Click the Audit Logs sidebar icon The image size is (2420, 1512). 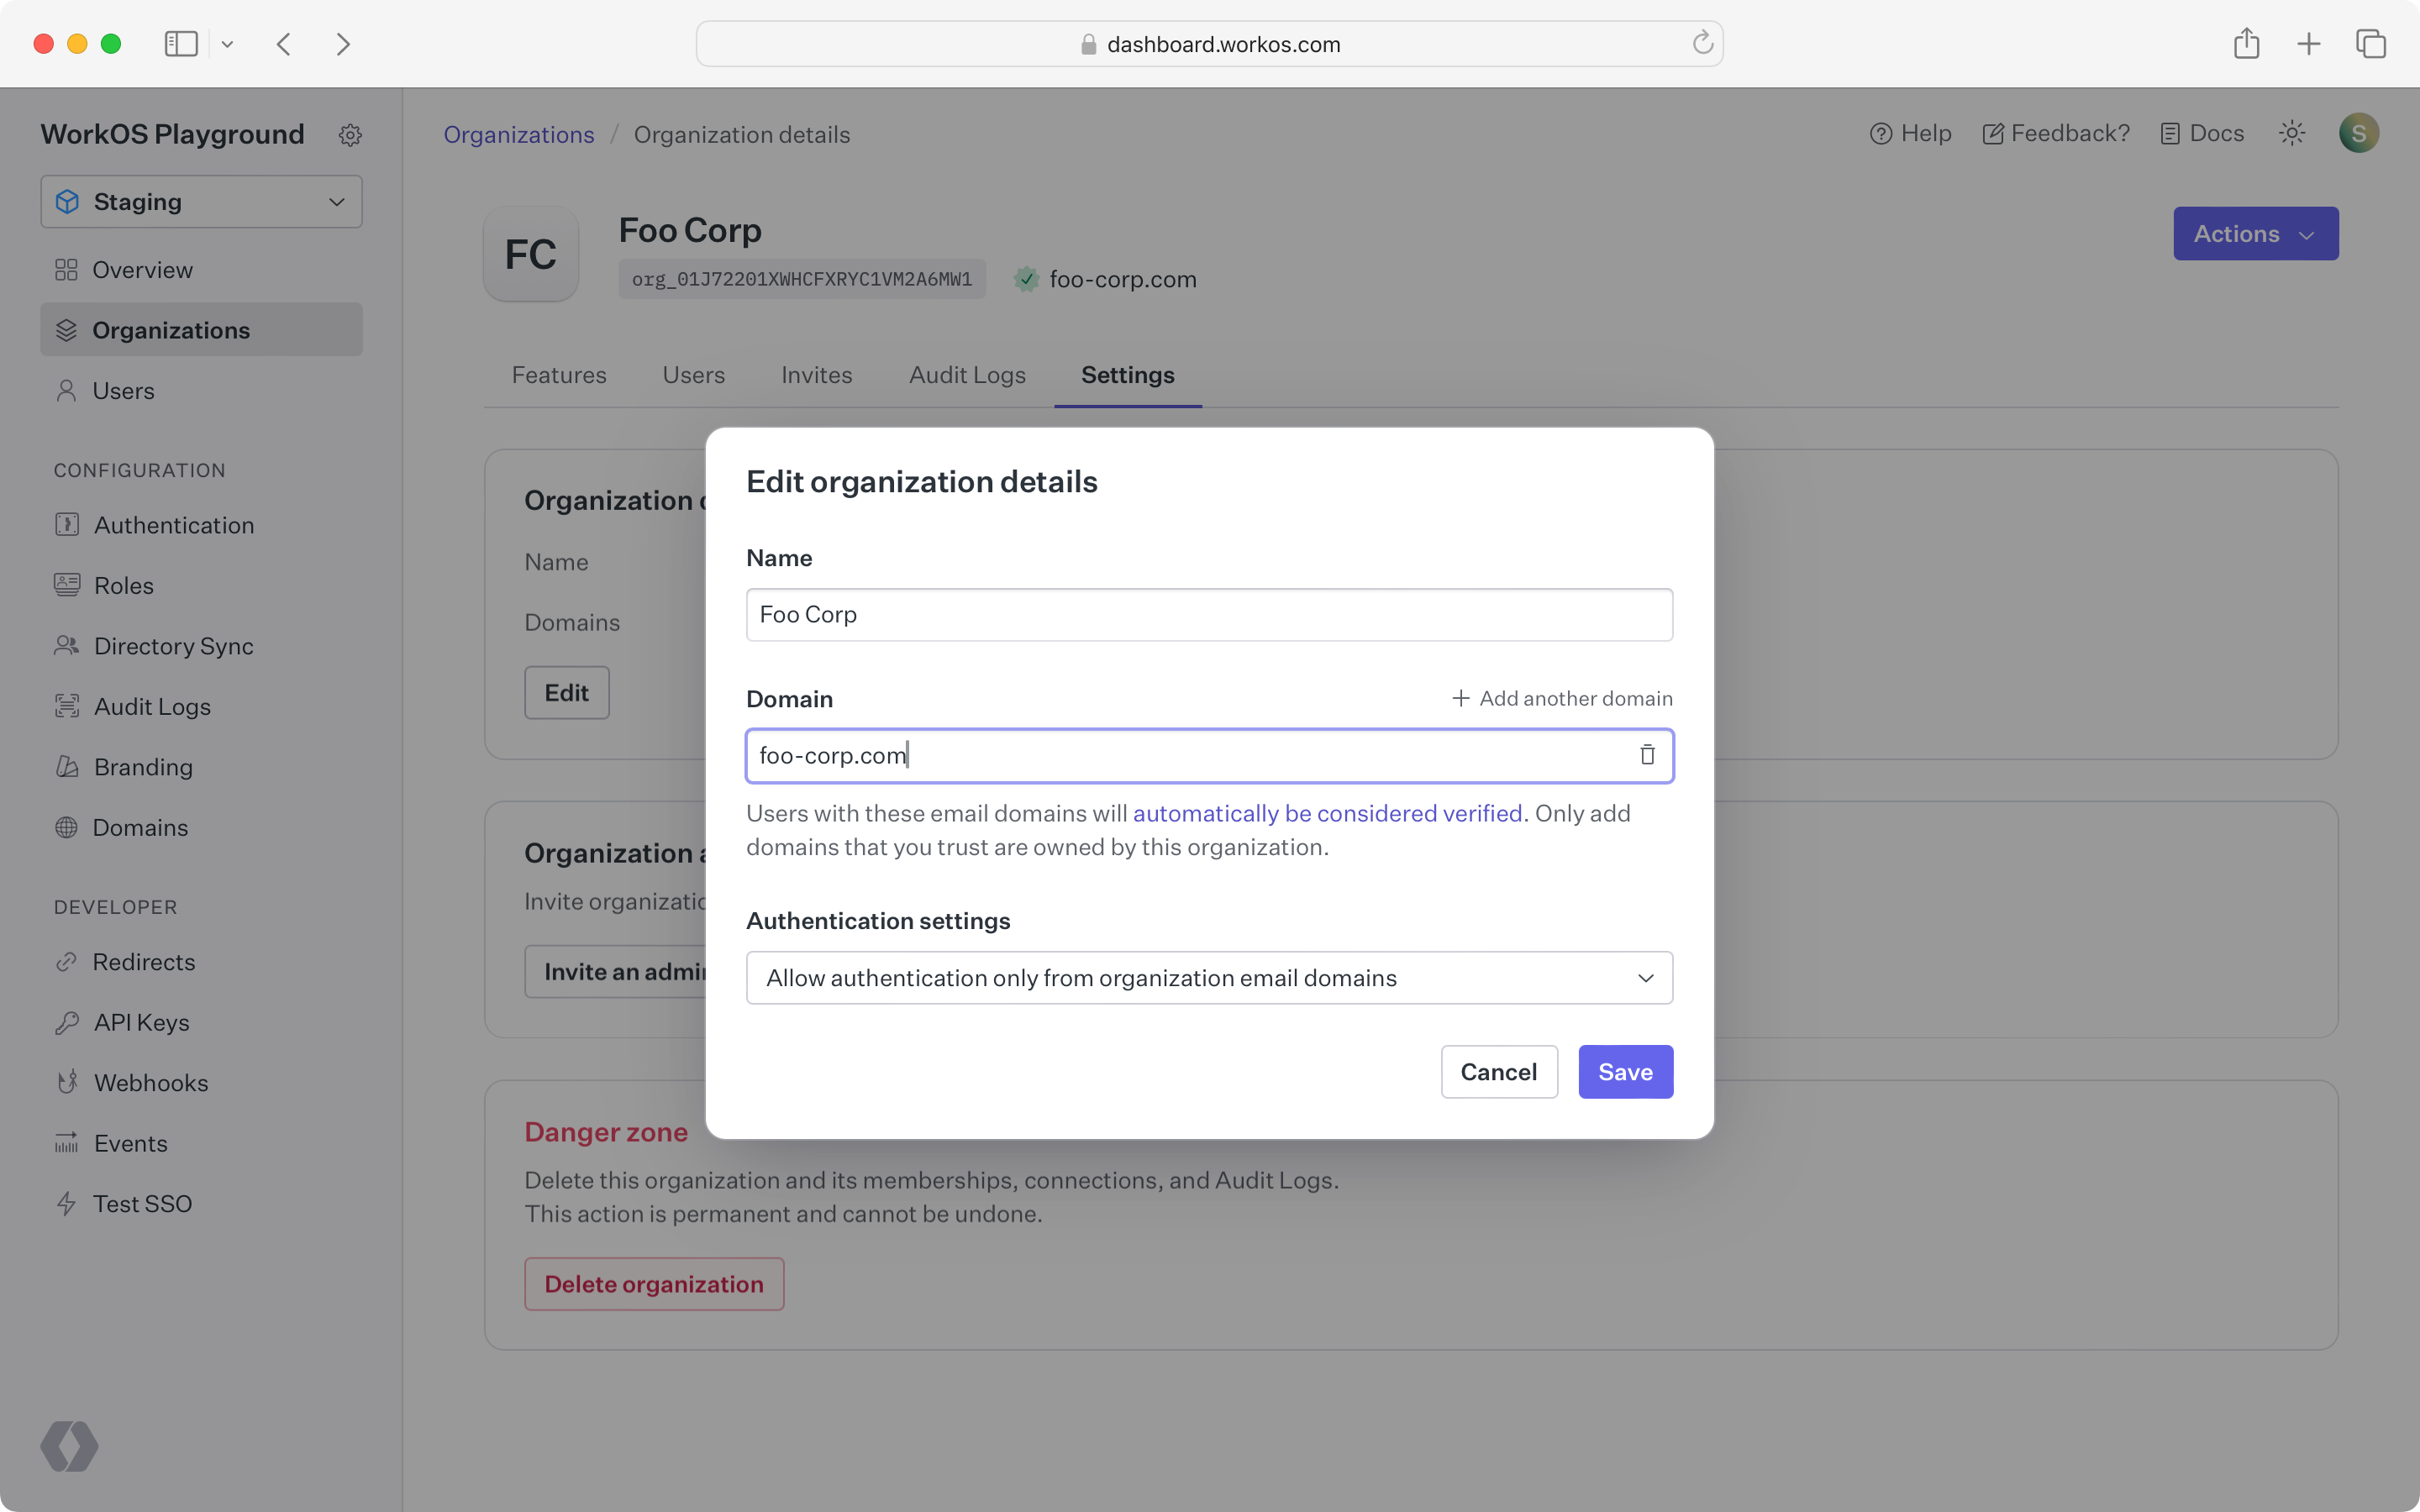tap(66, 706)
